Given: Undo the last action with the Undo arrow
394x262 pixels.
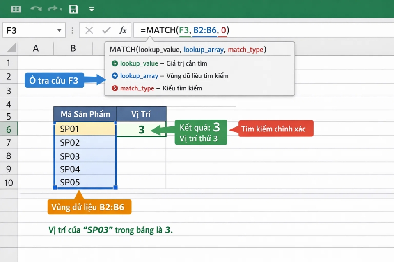Looking at the screenshot, I should (x=36, y=9).
